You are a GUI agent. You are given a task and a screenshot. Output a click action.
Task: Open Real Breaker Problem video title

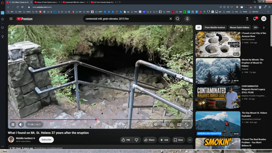[254, 142]
